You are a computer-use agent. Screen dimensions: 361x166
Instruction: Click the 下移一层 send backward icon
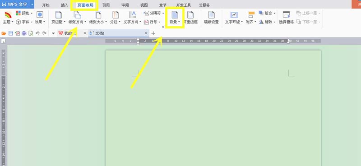point(299,22)
